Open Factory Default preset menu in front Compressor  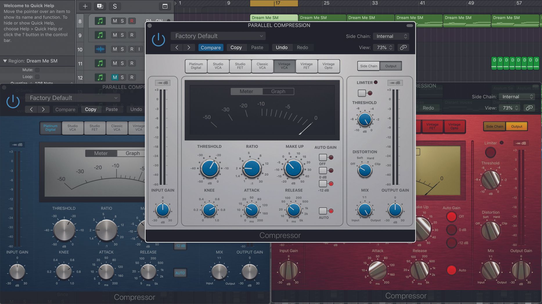[218, 36]
